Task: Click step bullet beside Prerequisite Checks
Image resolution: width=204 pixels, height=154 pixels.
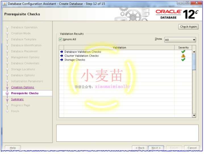Action: (x=7, y=93)
